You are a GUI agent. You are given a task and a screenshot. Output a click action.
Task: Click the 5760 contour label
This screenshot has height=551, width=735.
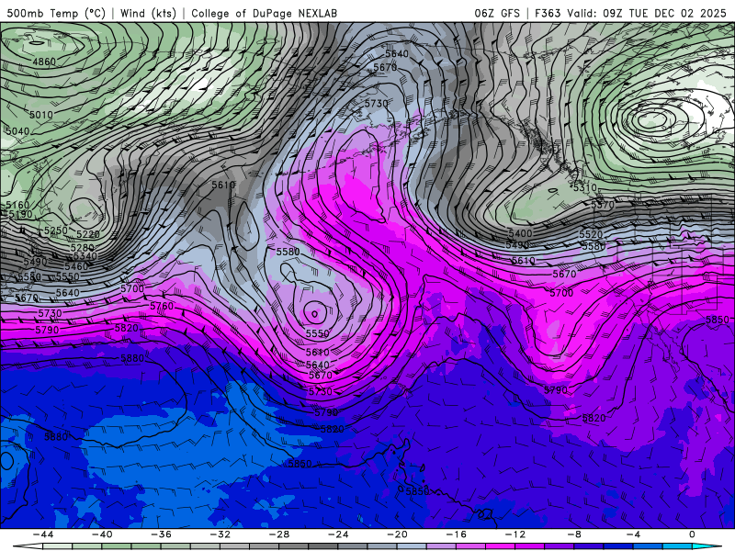pos(162,306)
